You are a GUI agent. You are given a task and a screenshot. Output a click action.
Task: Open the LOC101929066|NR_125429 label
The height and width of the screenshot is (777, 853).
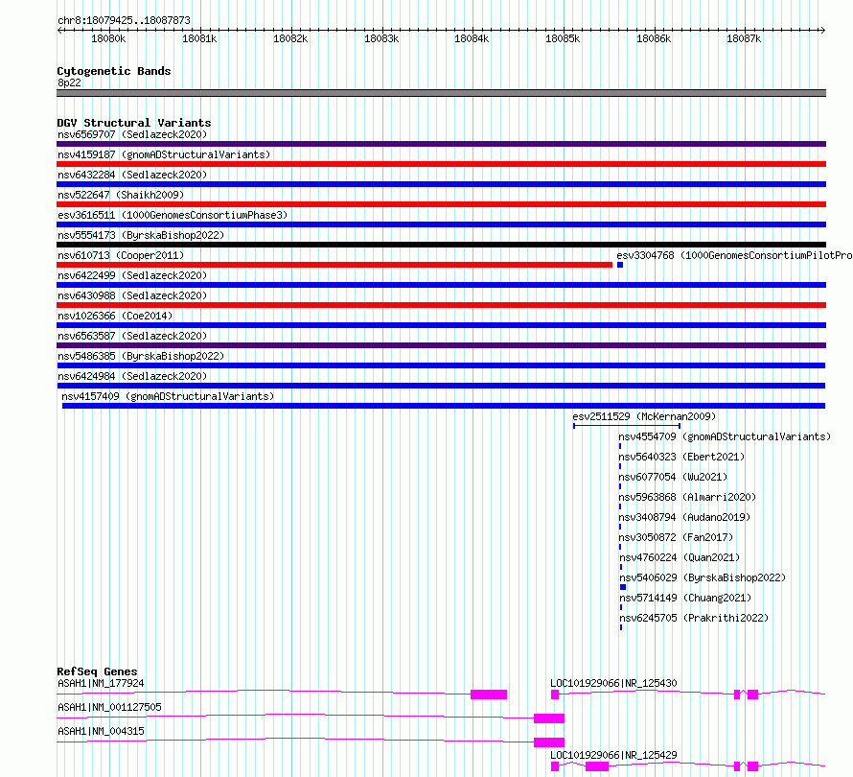point(613,755)
